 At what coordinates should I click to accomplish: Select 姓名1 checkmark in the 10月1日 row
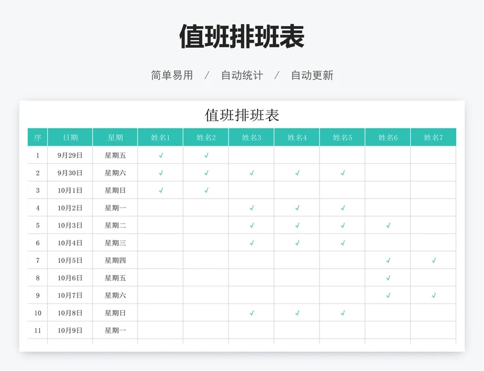point(161,190)
